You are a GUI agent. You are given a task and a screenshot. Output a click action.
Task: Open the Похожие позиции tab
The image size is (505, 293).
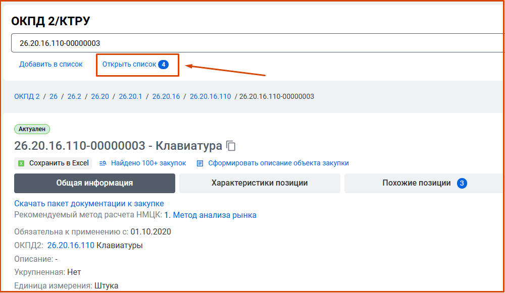(x=417, y=183)
